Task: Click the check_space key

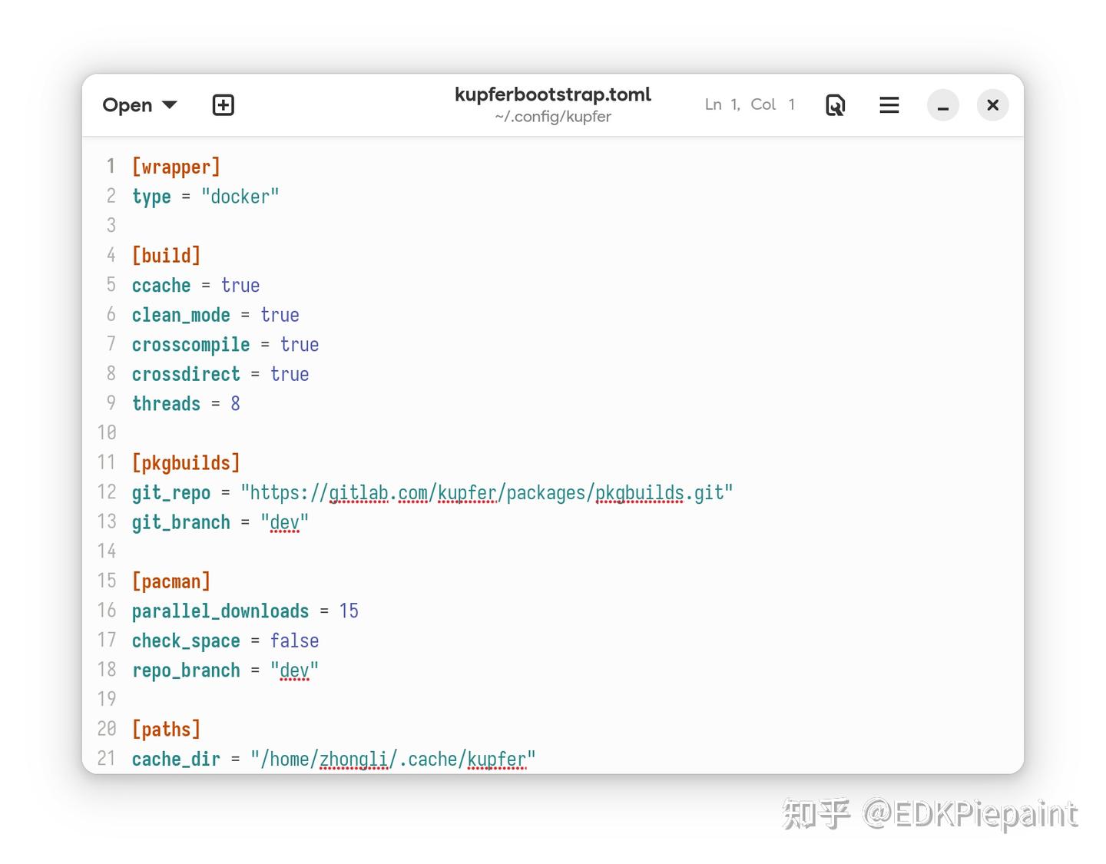Action: (186, 641)
